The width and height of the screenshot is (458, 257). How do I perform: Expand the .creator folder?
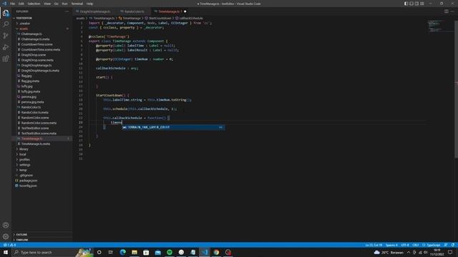(x=42, y=24)
